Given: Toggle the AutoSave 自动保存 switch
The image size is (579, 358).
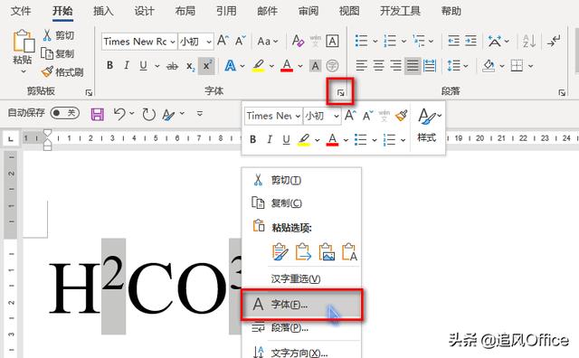Looking at the screenshot, I should [x=64, y=113].
